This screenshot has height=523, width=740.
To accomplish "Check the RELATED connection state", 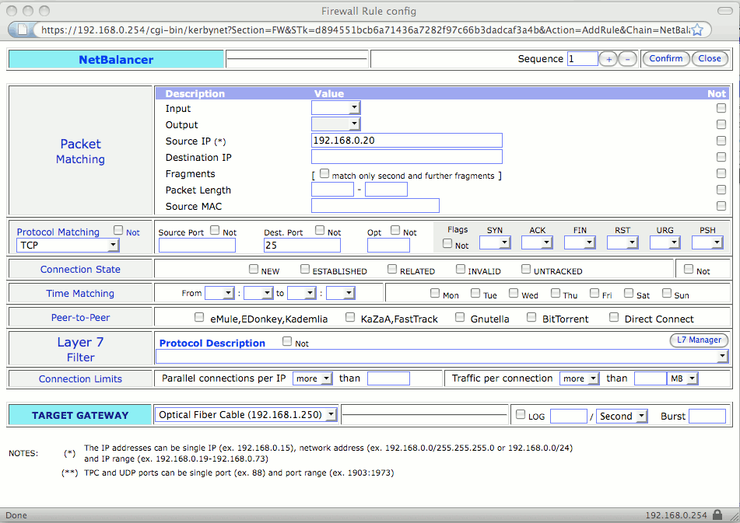I will click(392, 269).
